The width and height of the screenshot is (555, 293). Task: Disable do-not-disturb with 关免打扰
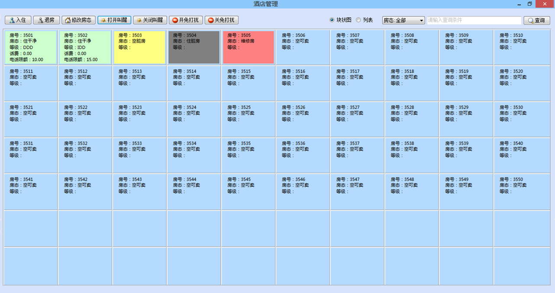[x=221, y=20]
